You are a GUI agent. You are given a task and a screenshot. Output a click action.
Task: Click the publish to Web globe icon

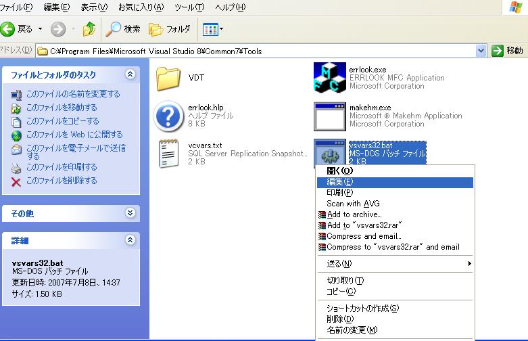pos(16,135)
